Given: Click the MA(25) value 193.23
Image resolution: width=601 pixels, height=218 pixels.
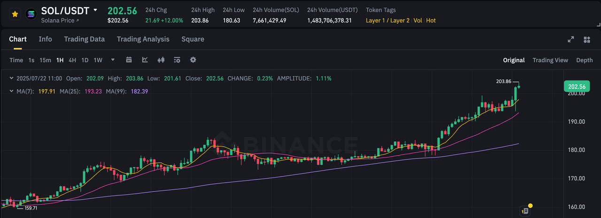Looking at the screenshot, I should pyautogui.click(x=93, y=91).
